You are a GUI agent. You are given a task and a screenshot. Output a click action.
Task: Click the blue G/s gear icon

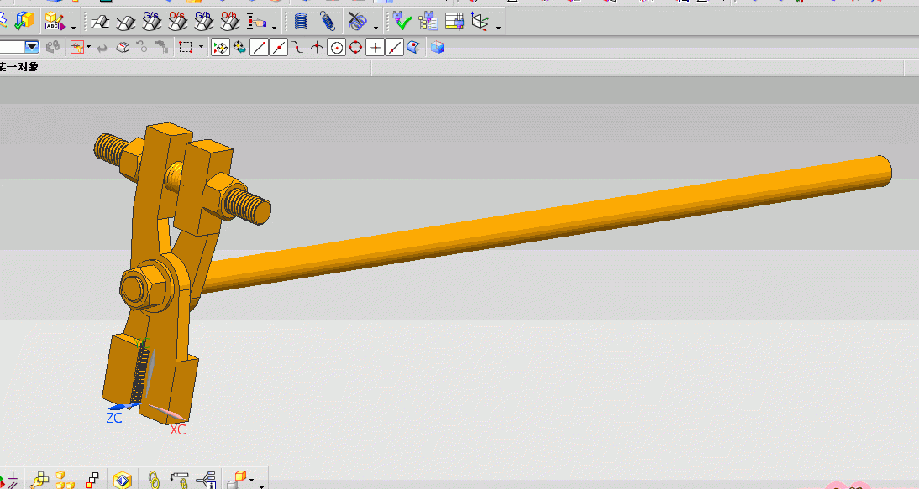pyautogui.click(x=152, y=22)
